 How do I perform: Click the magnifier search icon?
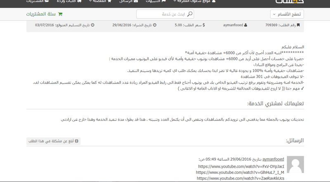click(190, 14)
